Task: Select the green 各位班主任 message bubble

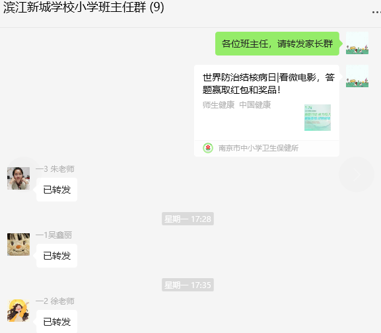Action: tap(277, 44)
